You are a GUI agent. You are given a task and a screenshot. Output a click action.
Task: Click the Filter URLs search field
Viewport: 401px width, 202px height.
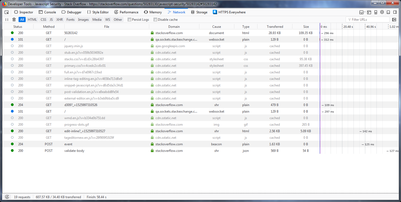tap(367, 20)
